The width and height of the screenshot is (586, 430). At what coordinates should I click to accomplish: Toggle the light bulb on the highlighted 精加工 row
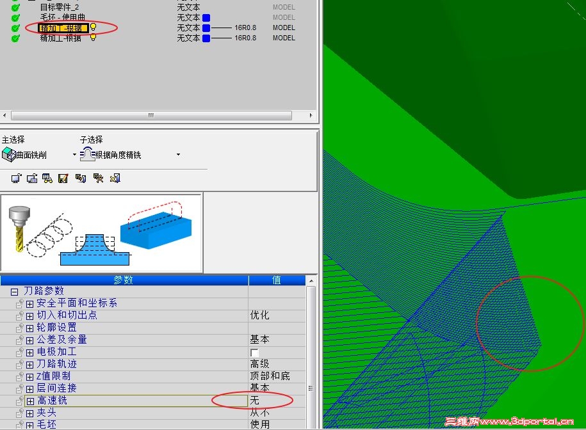(x=93, y=27)
